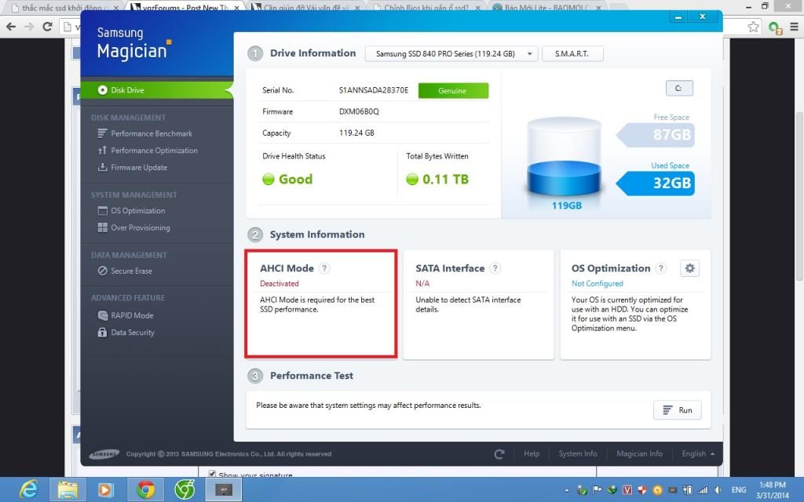This screenshot has width=804, height=502.
Task: Click the refresh icon in footer
Action: [499, 454]
